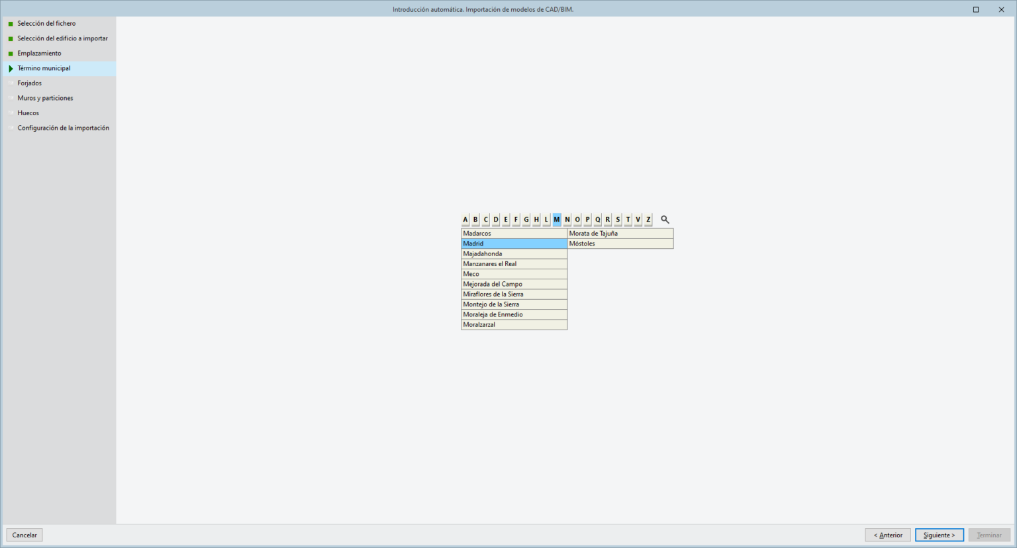Filter municipalities by letter "G"
The image size is (1017, 548).
(526, 219)
